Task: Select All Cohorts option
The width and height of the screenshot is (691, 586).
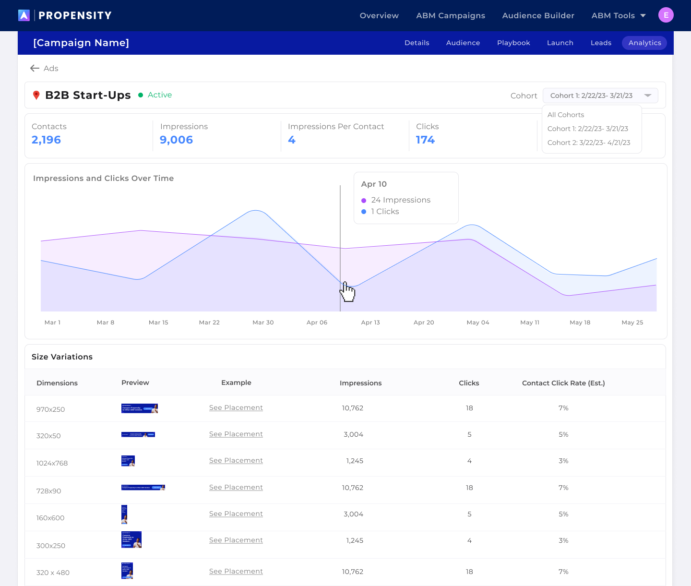Action: click(x=566, y=115)
